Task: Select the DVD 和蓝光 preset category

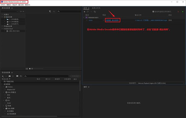Action: pyautogui.click(x=12, y=92)
